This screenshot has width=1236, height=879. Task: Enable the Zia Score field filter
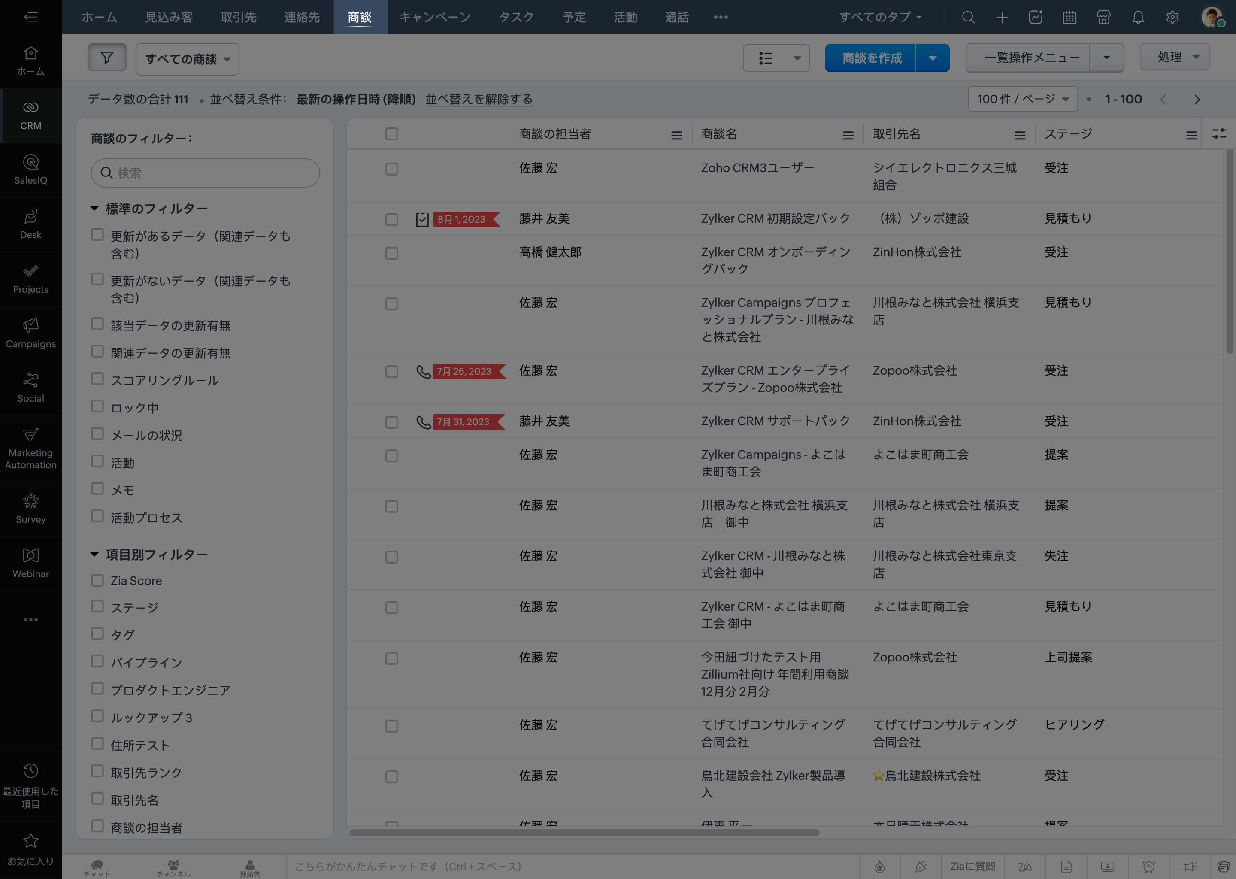(97, 580)
